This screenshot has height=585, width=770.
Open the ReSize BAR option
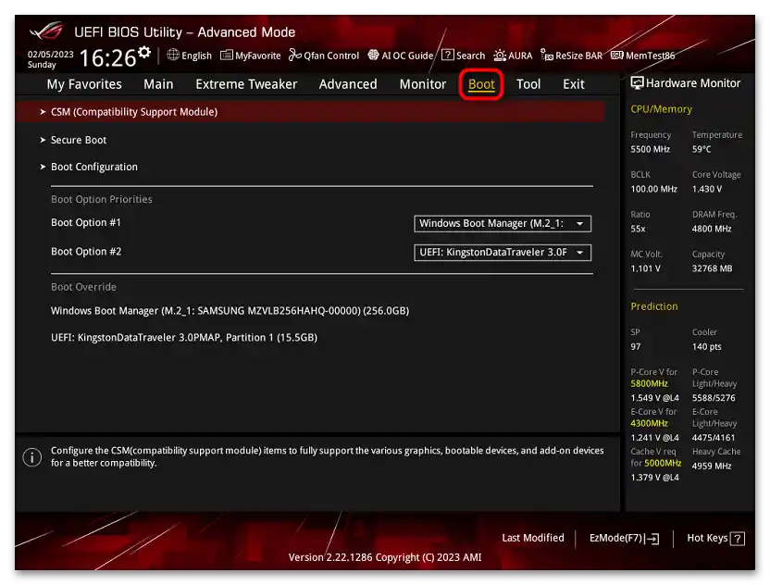tap(571, 56)
